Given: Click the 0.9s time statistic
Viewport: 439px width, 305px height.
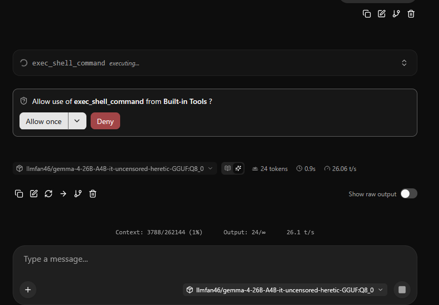Looking at the screenshot, I should pos(306,169).
